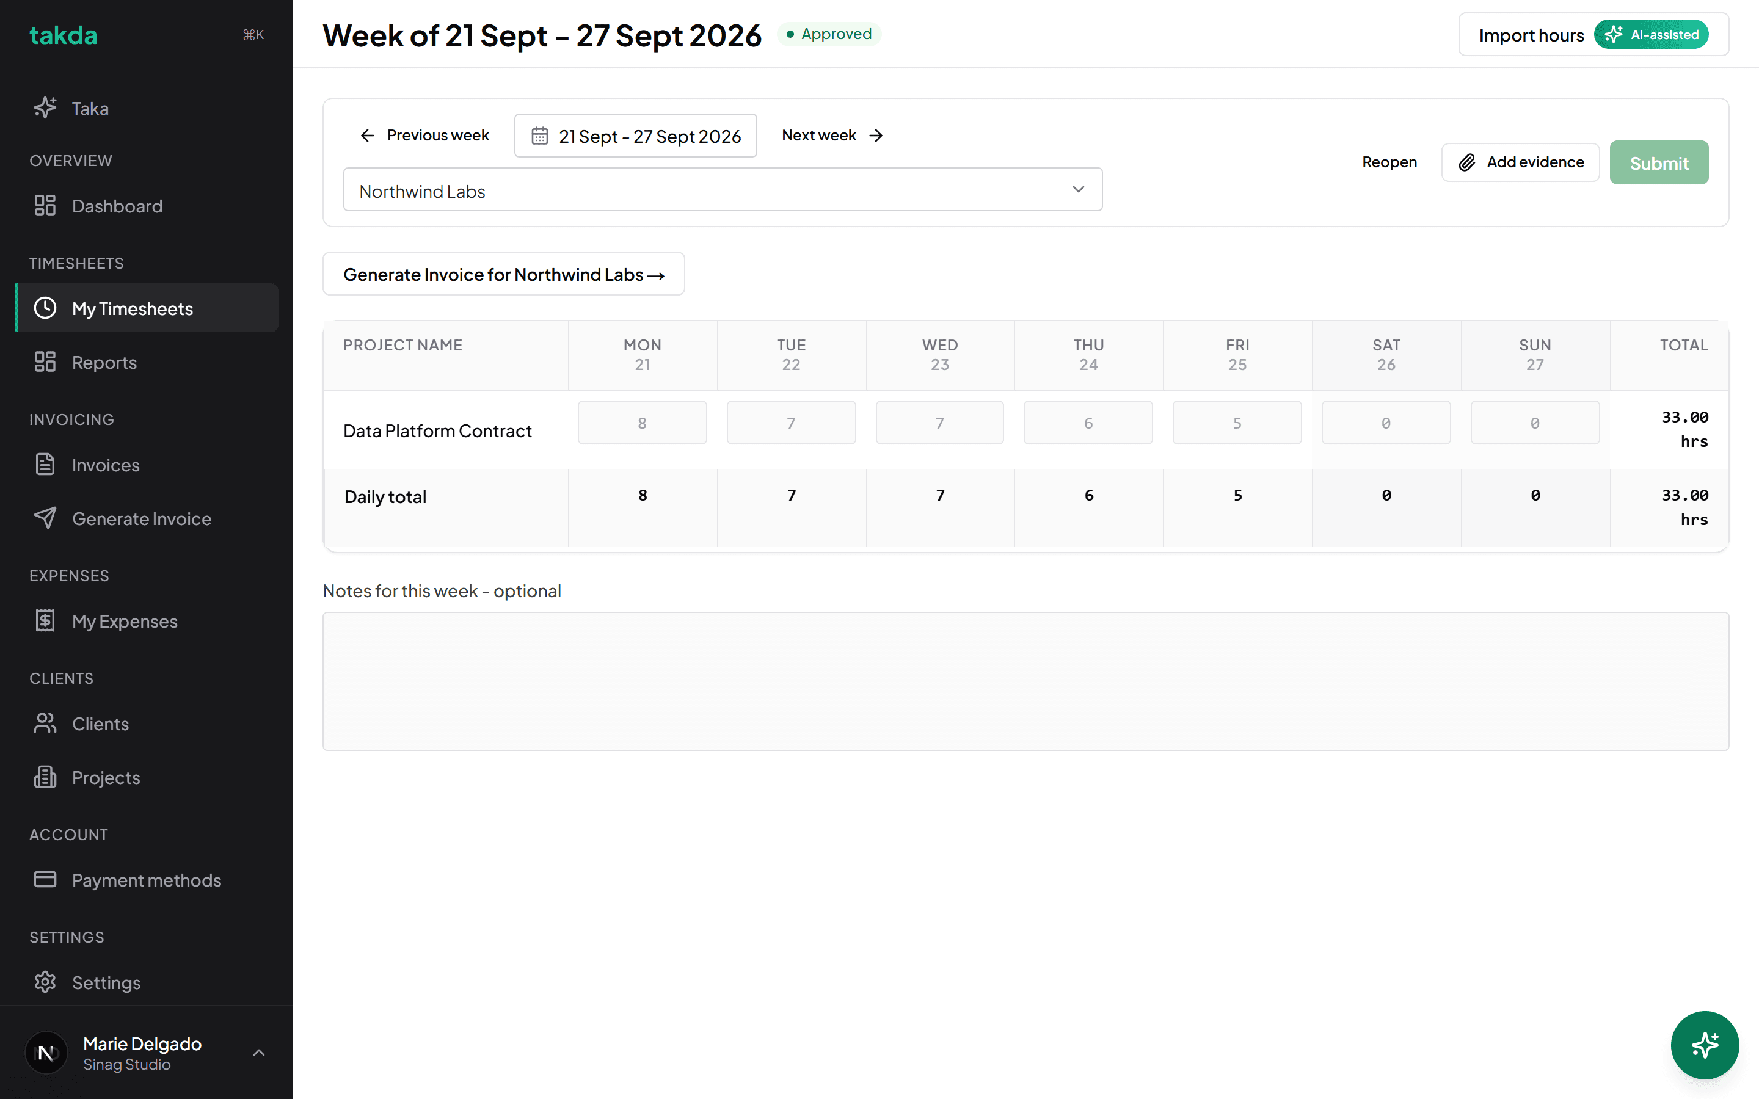
Task: Open the Invoices menu item label
Action: (x=106, y=465)
